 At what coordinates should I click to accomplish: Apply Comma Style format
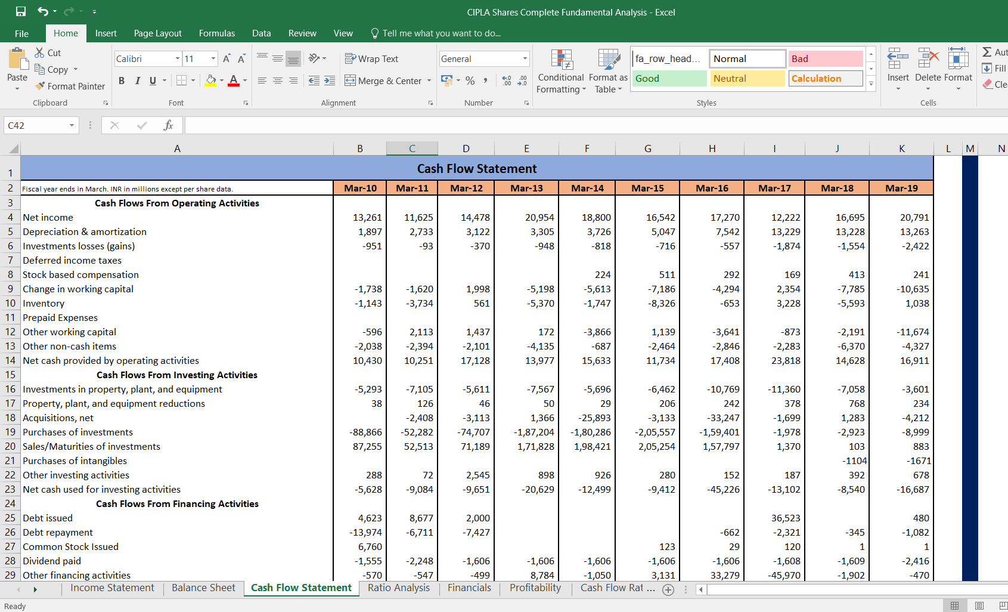click(486, 81)
